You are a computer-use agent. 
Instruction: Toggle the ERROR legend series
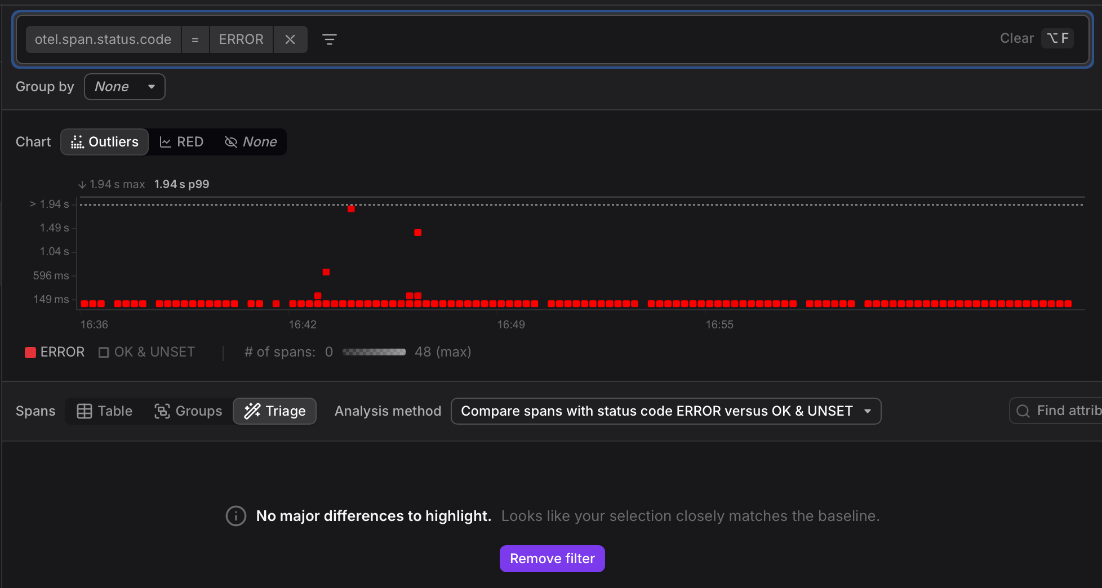tap(55, 352)
